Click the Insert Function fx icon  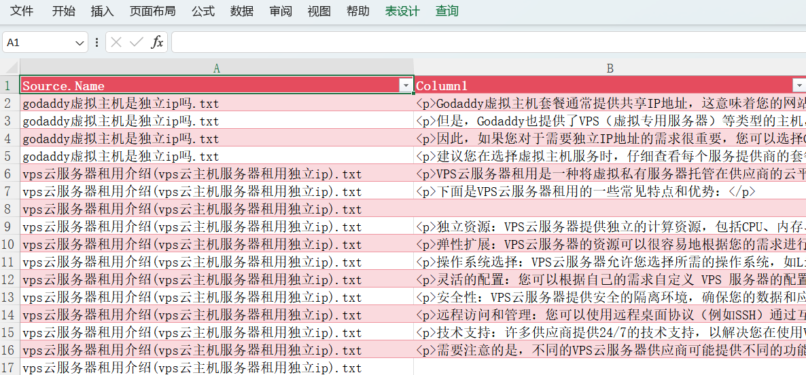pyautogui.click(x=157, y=42)
